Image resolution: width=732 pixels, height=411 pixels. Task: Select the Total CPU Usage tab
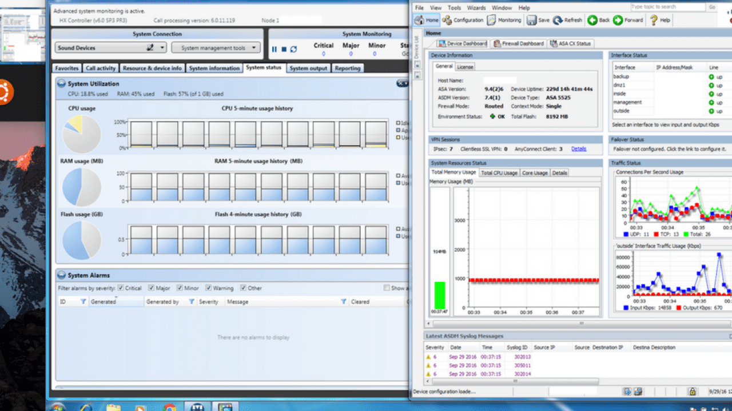pos(499,172)
